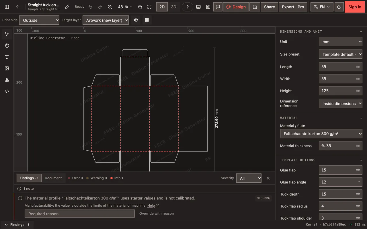Switch to 2D view

click(162, 7)
